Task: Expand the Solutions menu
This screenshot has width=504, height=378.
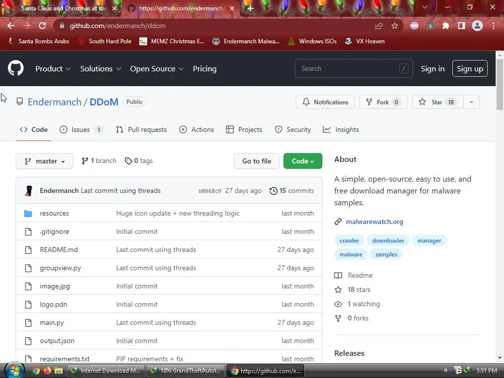Action: (100, 69)
